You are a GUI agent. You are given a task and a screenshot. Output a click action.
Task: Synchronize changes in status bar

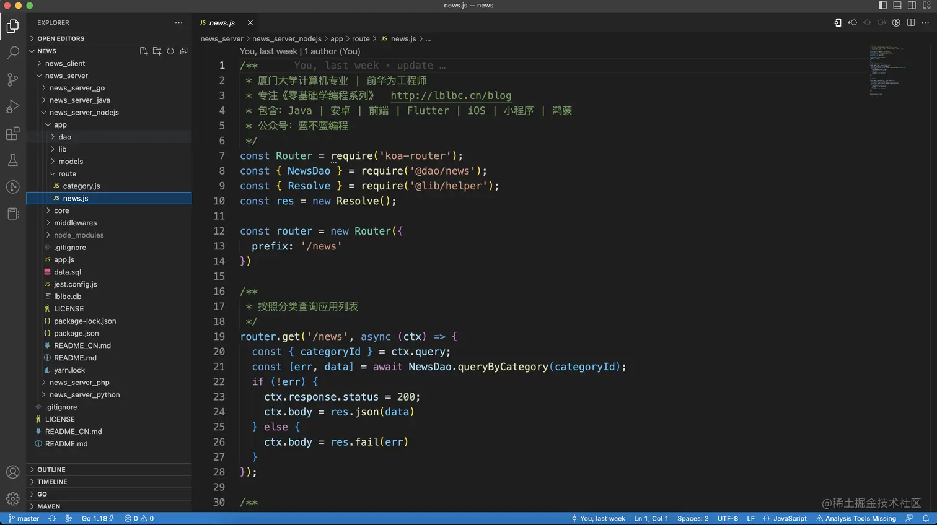point(52,519)
